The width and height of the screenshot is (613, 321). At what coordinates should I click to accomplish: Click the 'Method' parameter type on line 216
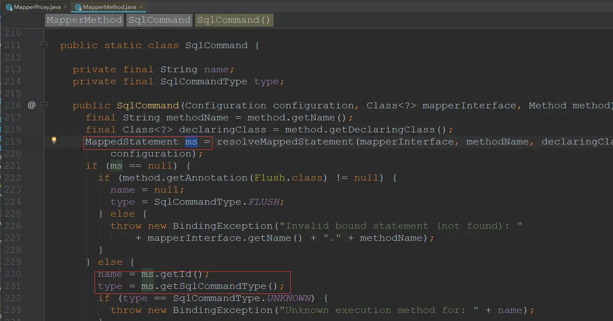coord(547,105)
